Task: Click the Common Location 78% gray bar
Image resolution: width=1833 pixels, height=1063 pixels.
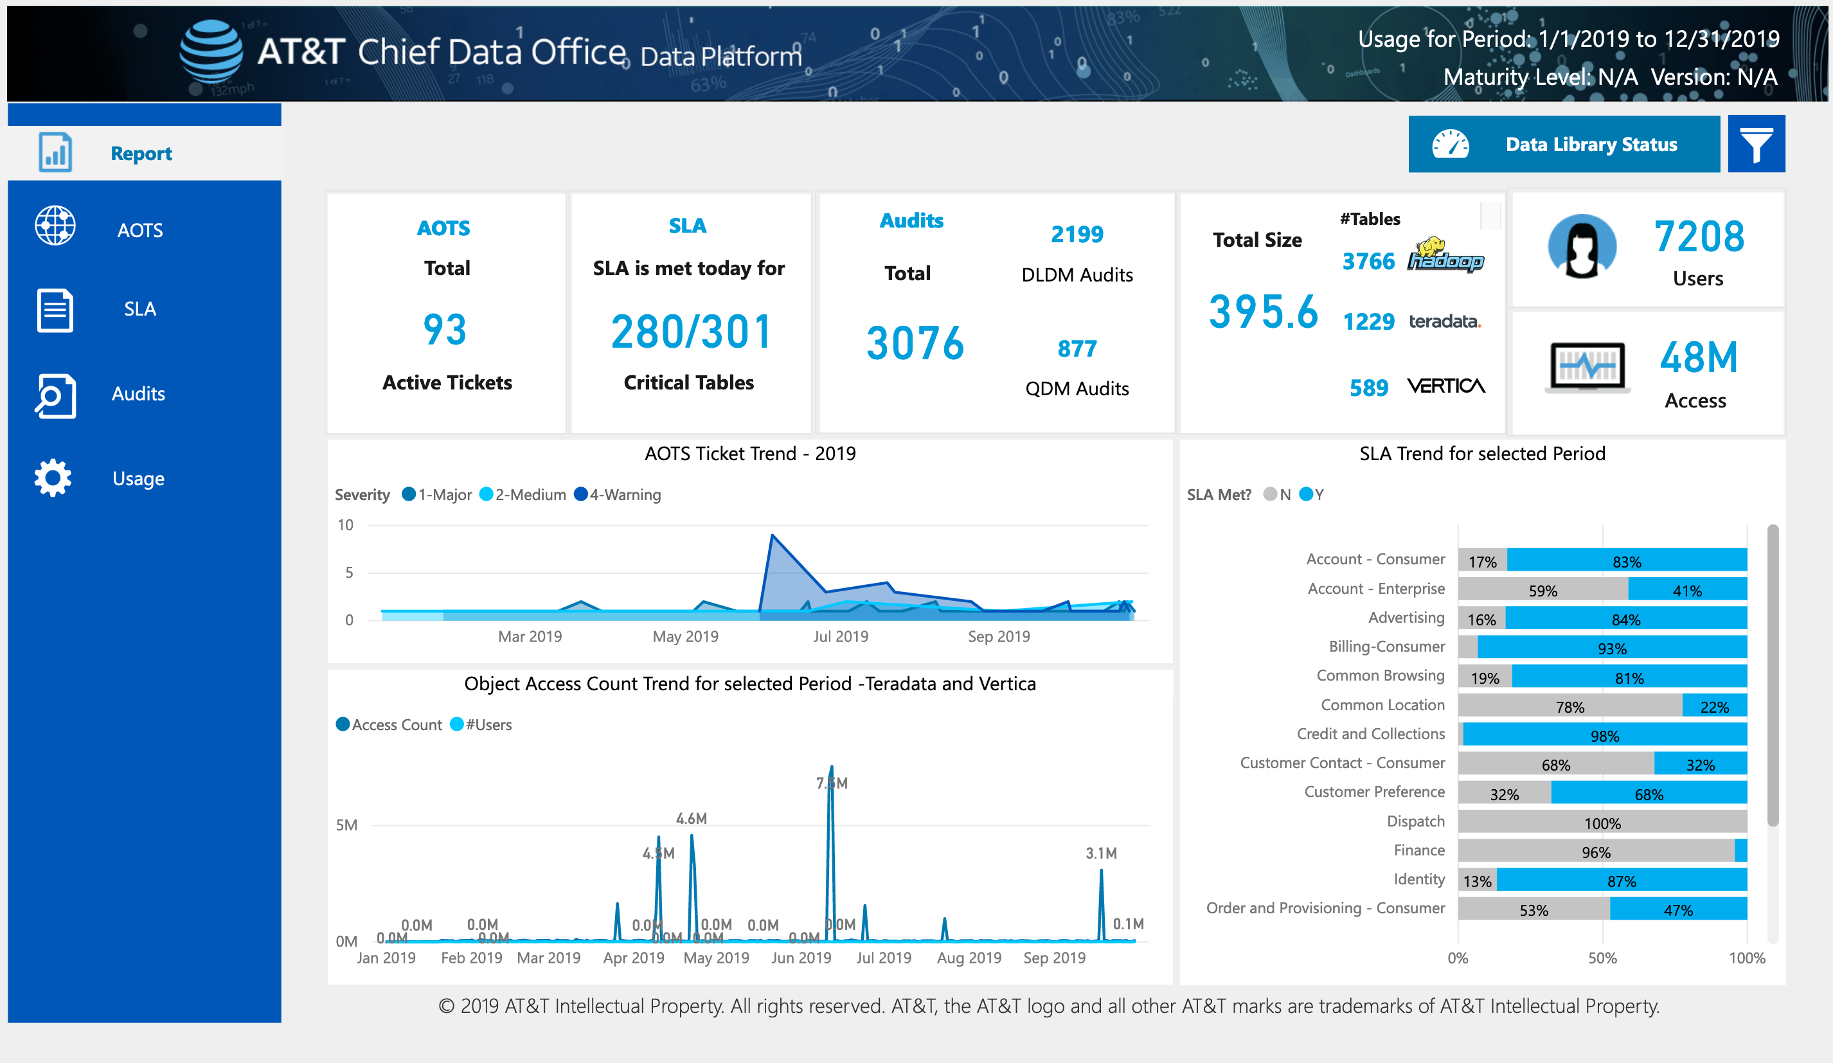Action: coord(1569,706)
